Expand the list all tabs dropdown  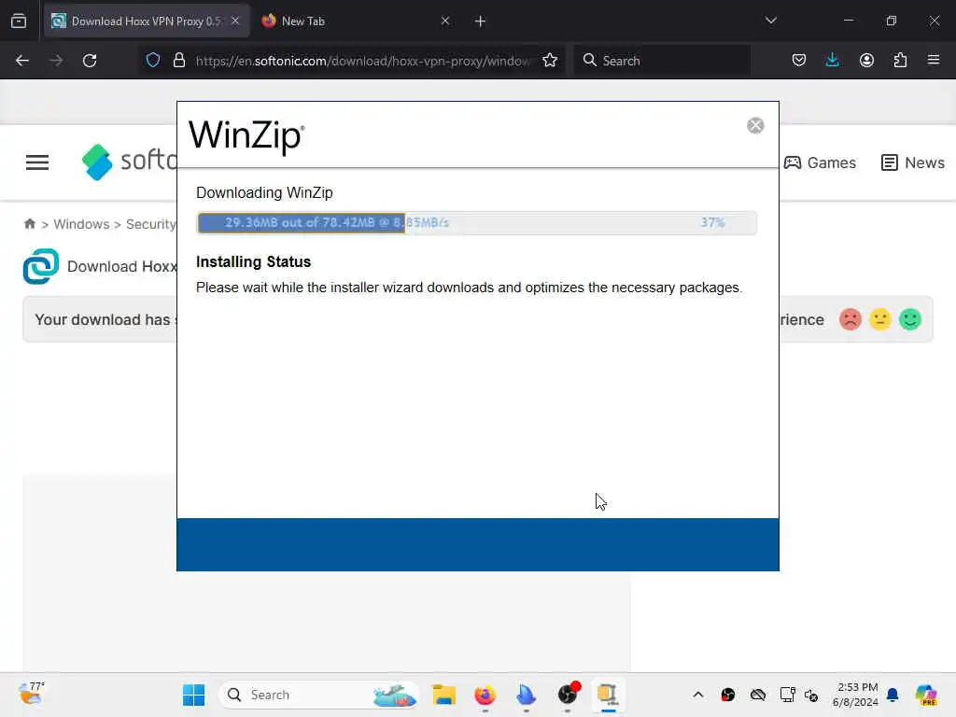[x=770, y=21]
